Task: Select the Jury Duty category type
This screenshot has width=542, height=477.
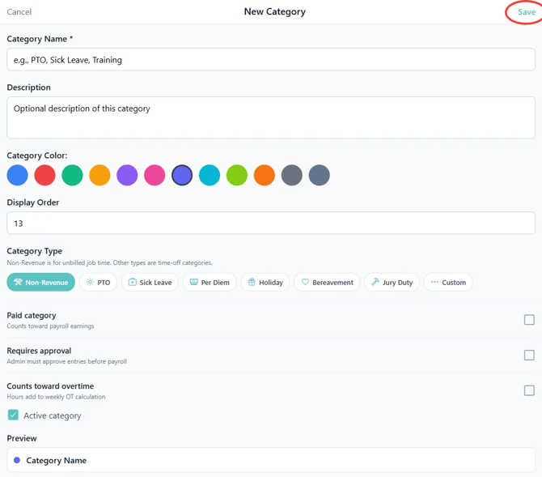Action: (392, 282)
